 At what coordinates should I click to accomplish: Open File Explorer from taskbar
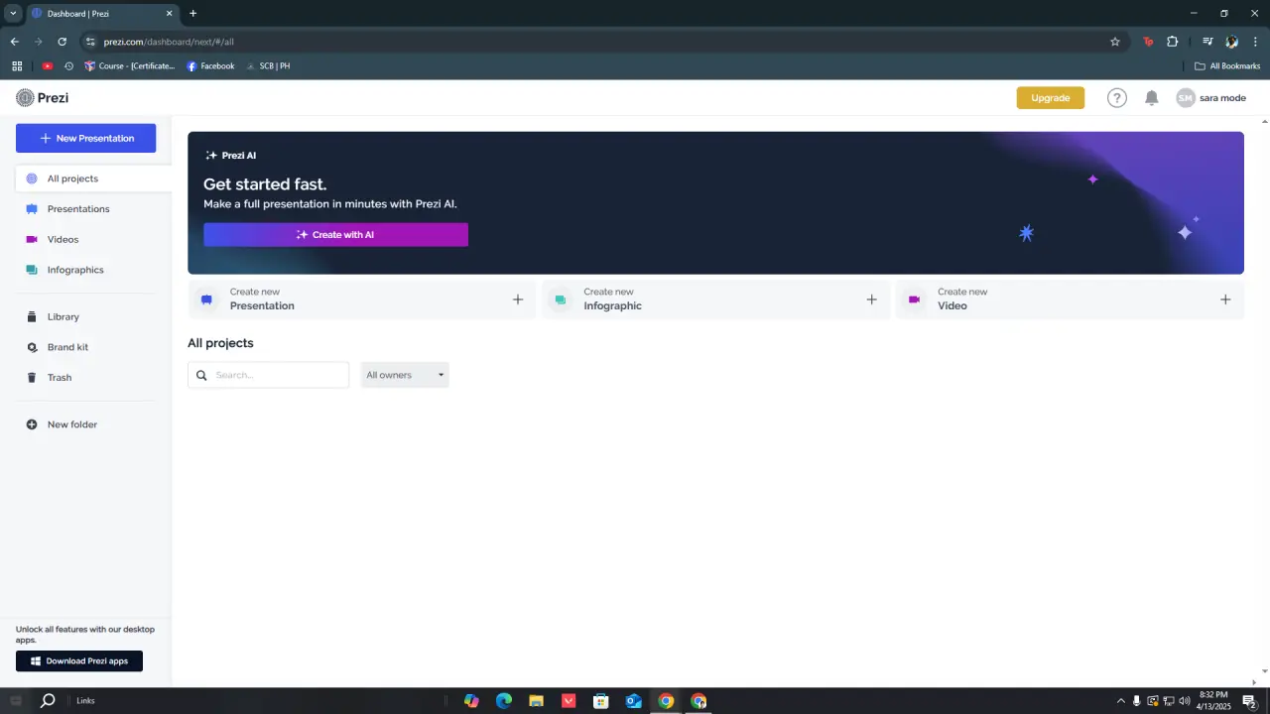(536, 700)
